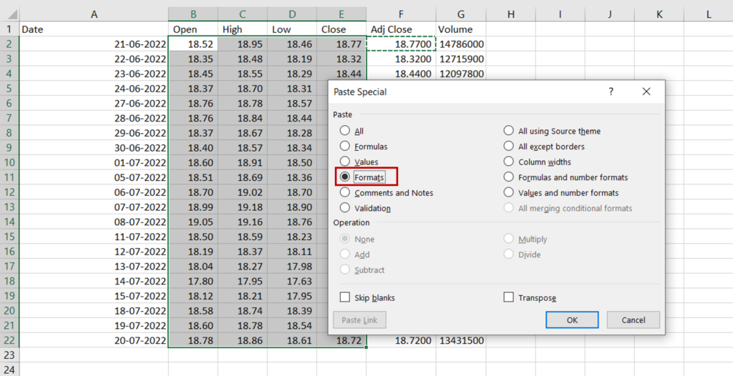The height and width of the screenshot is (376, 733).
Task: Click the Select All corner triangle
Action: [x=13, y=15]
